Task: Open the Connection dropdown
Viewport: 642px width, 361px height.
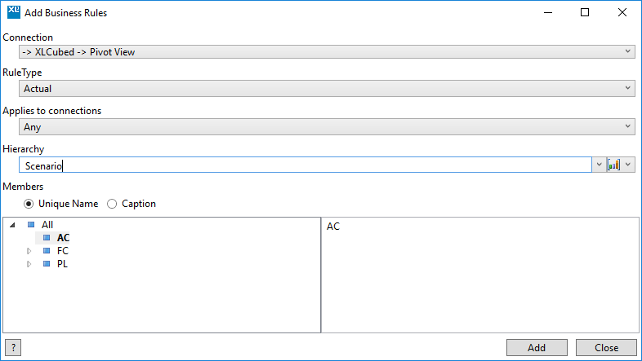Action: click(x=327, y=51)
